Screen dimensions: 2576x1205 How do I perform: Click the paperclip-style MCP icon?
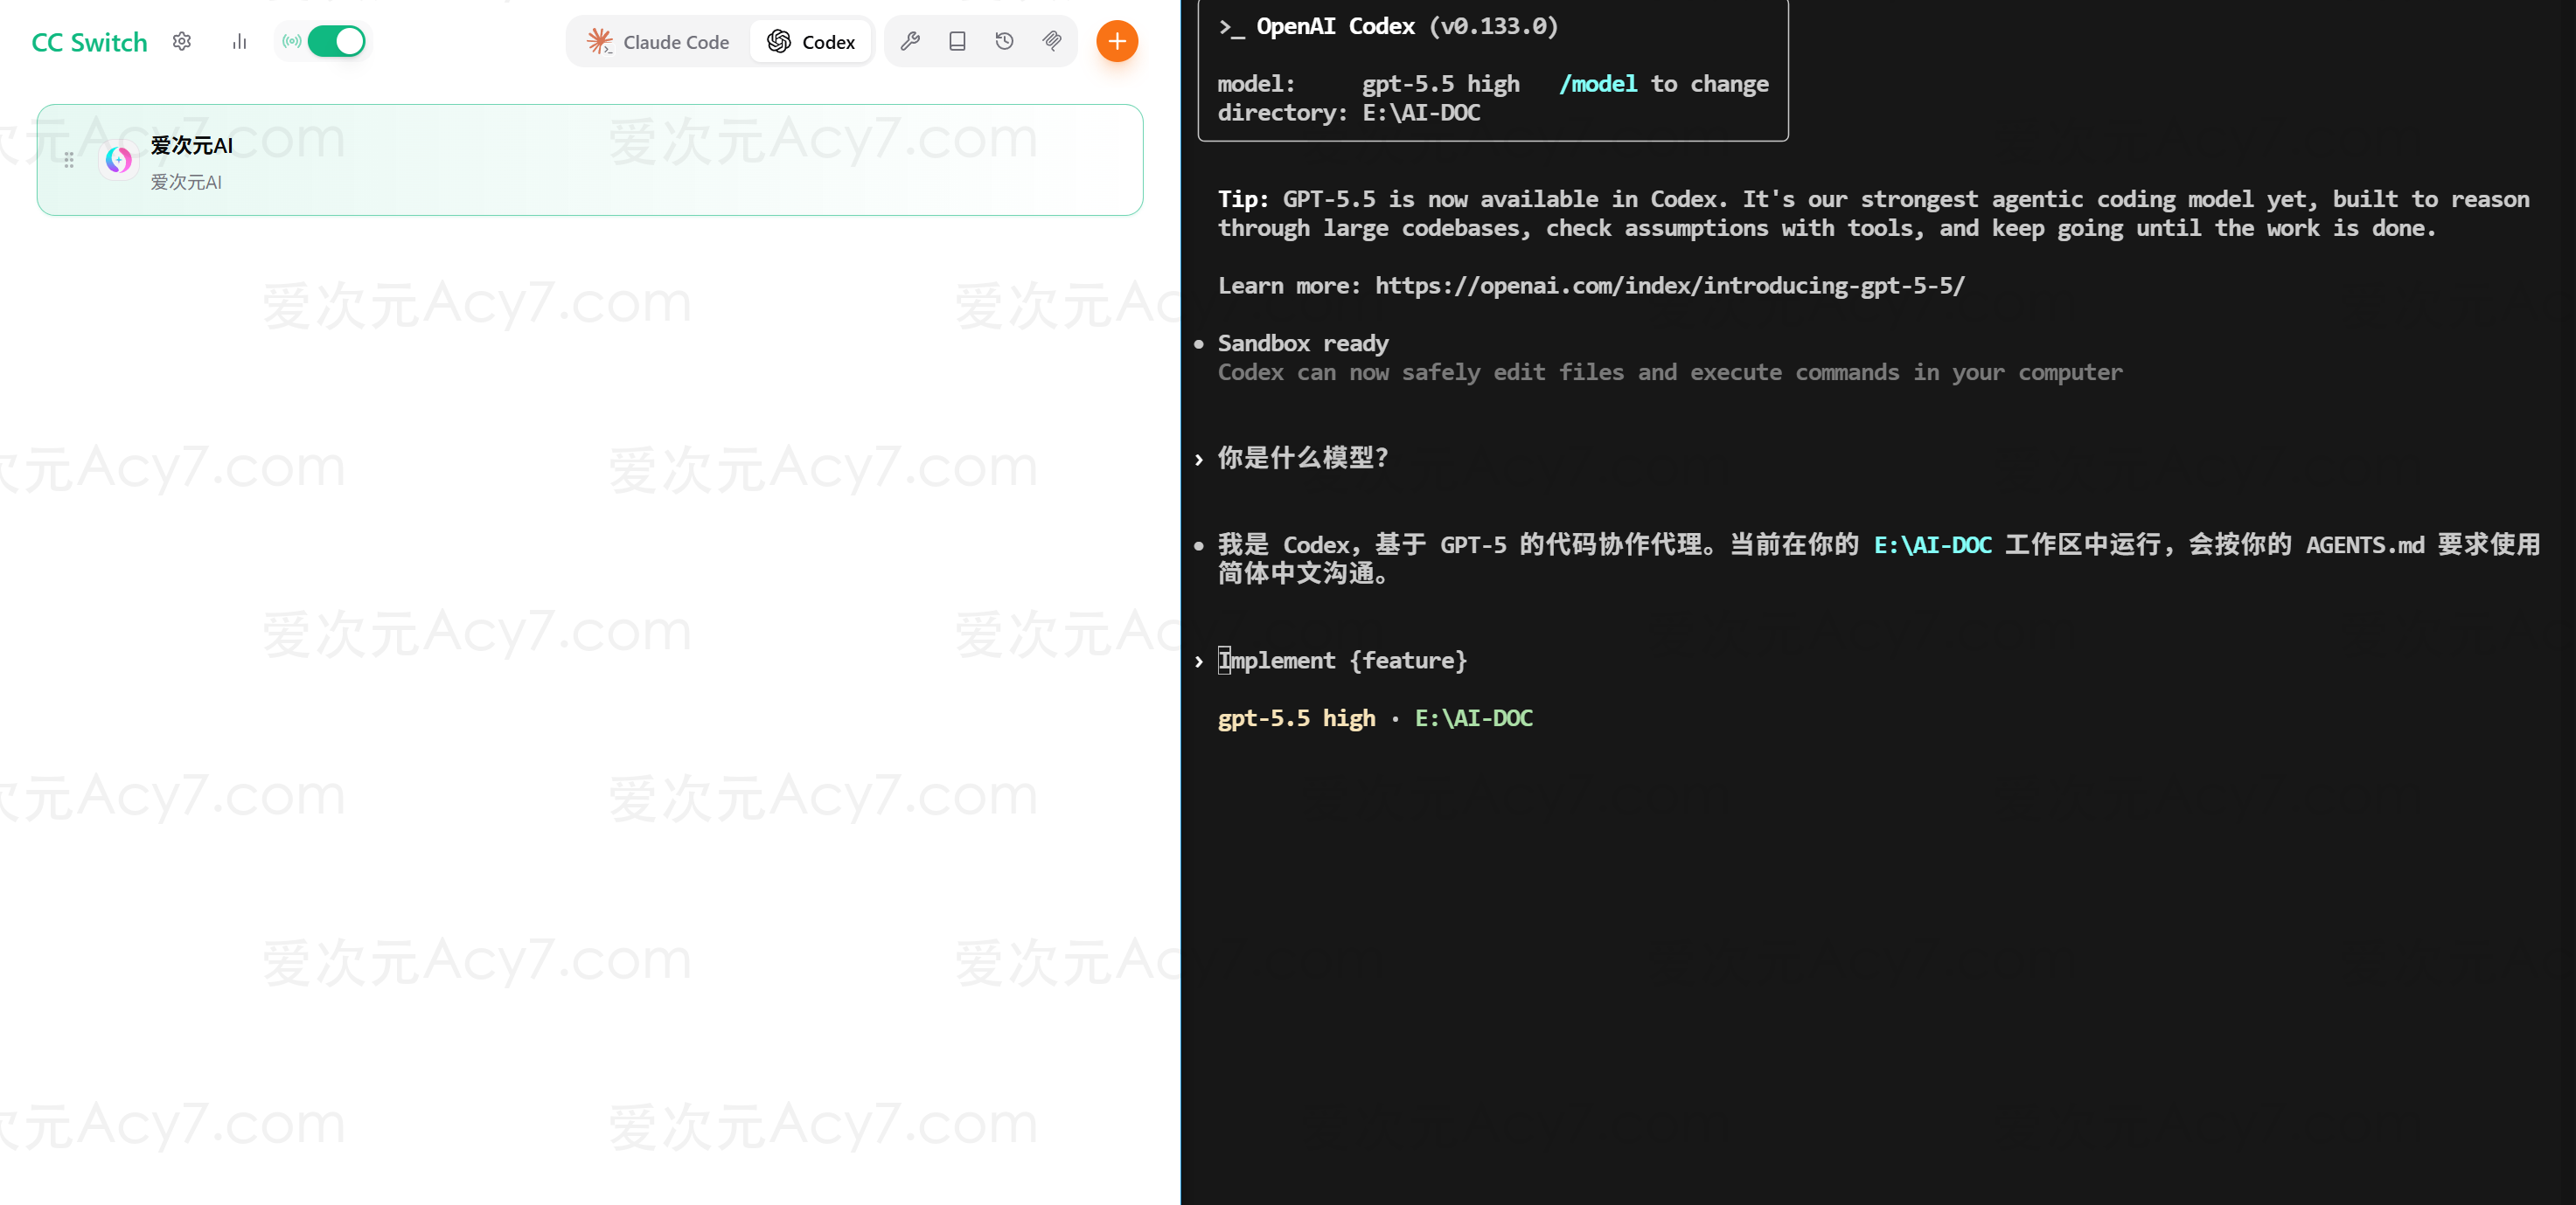(1052, 41)
